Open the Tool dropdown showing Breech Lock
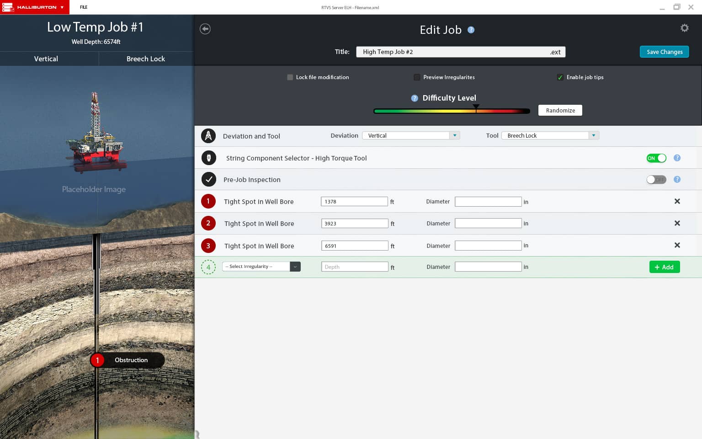 coord(593,135)
